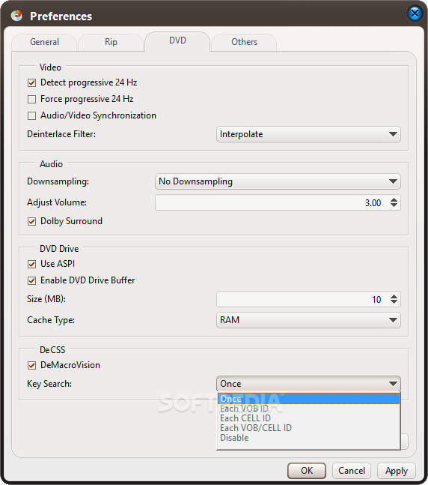Lower the Size (MB) value with the down arrow
The width and height of the screenshot is (428, 485).
pyautogui.click(x=394, y=302)
